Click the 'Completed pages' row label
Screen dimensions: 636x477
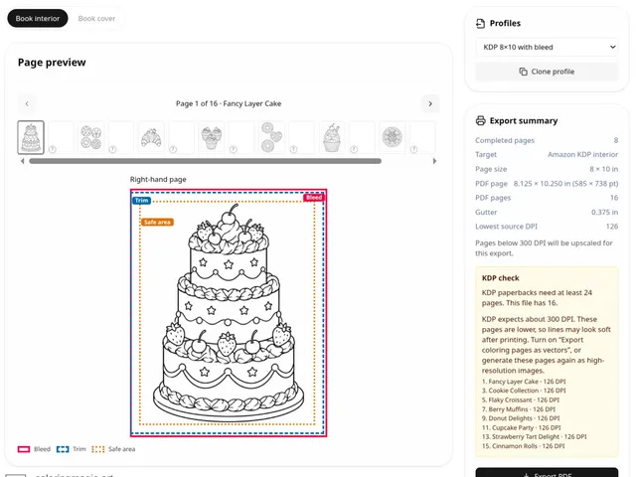pos(505,140)
